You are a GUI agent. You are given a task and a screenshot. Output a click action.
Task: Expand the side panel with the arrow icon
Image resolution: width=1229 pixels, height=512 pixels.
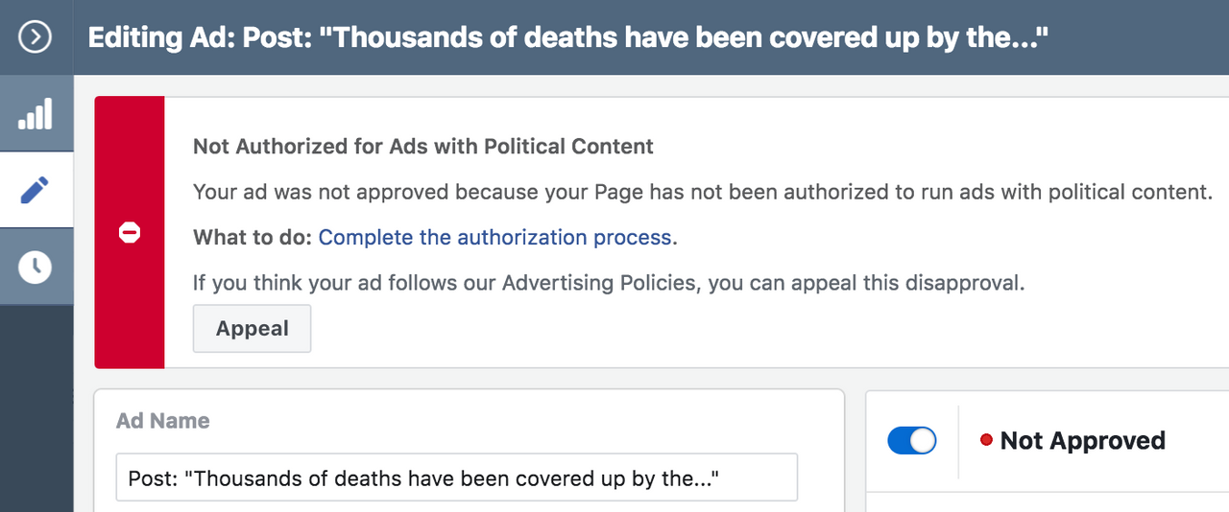pos(36,38)
